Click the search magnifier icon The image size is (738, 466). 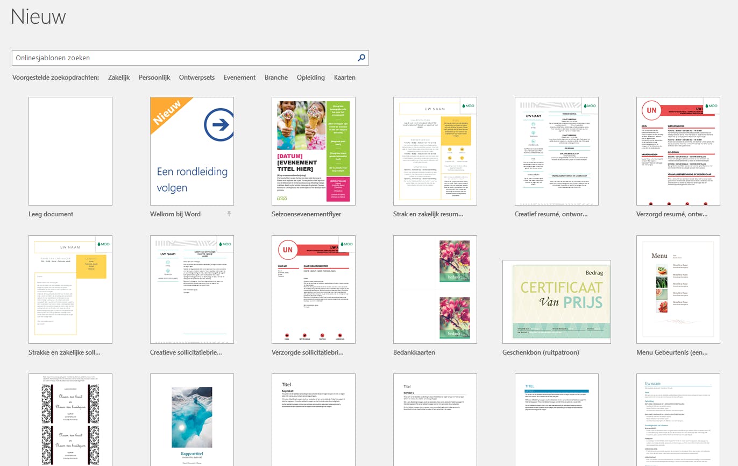pyautogui.click(x=361, y=58)
